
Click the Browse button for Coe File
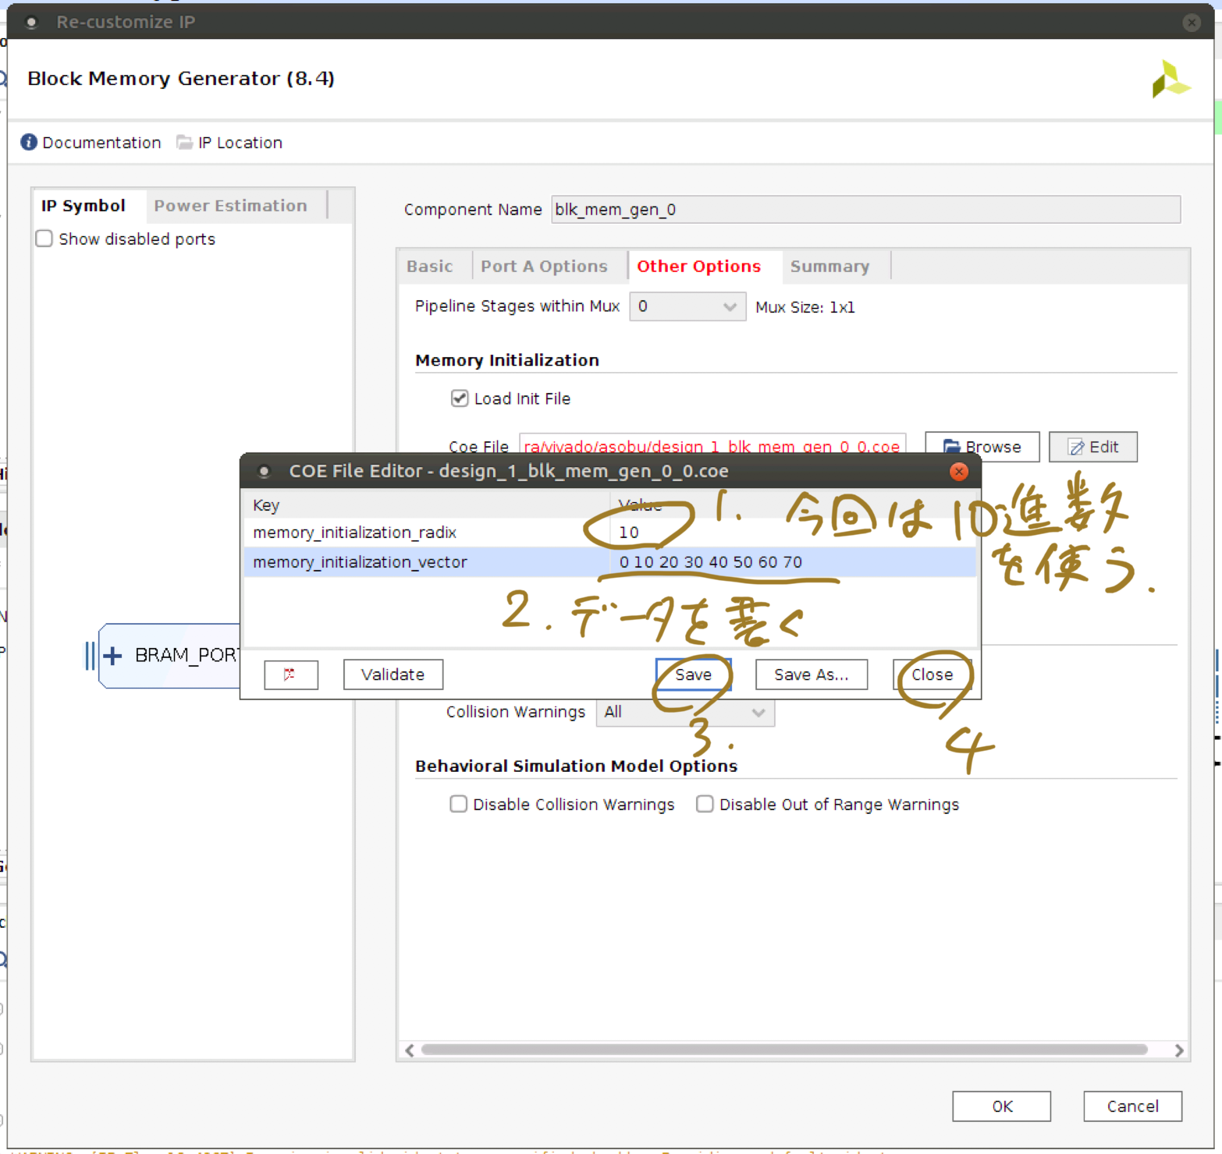point(982,447)
